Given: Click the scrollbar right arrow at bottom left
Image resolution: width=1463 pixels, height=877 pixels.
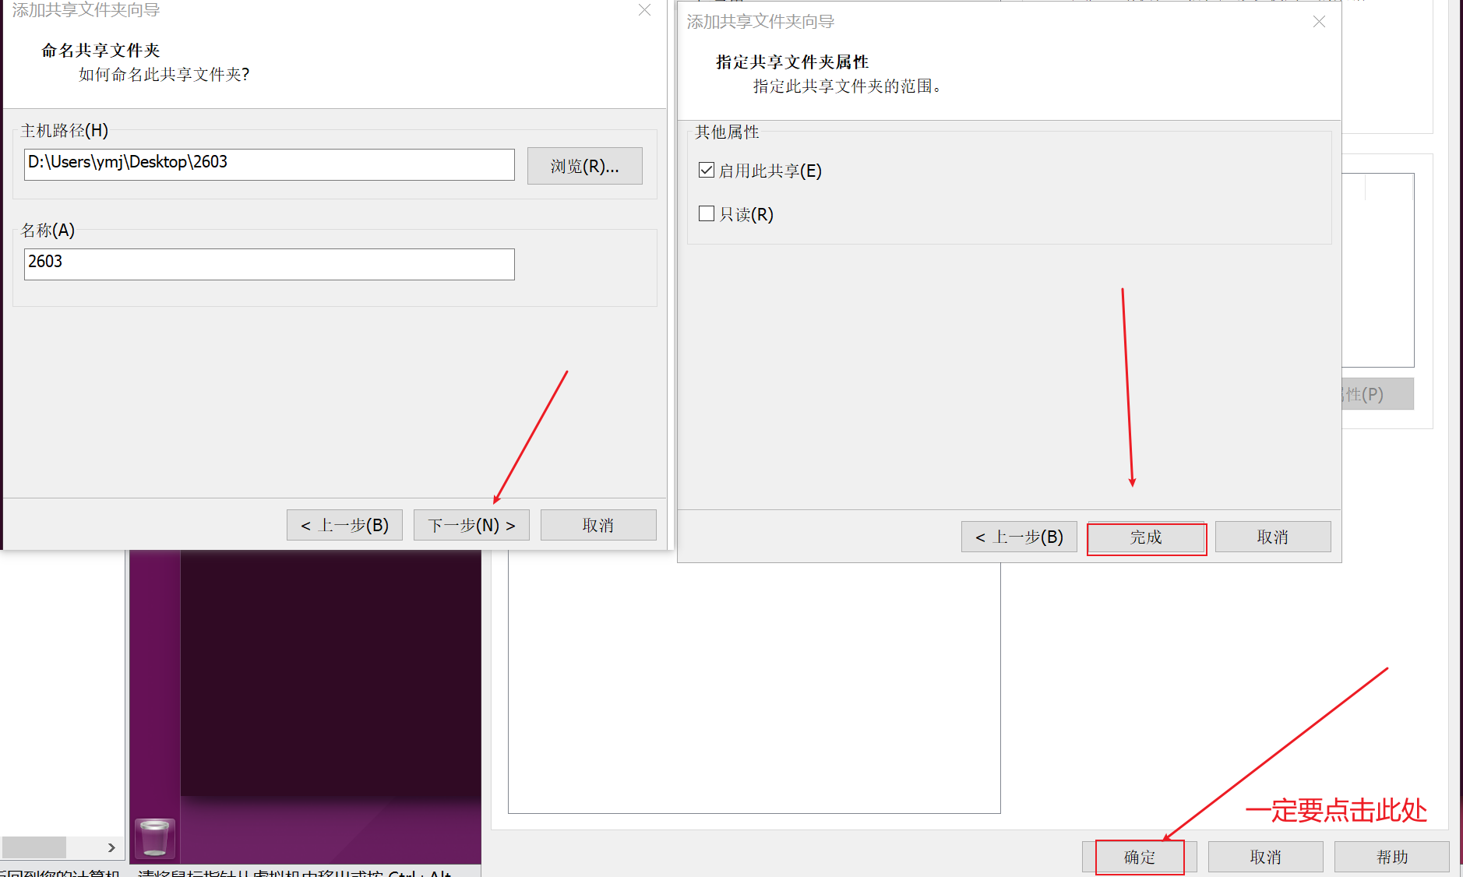Looking at the screenshot, I should click(x=111, y=847).
